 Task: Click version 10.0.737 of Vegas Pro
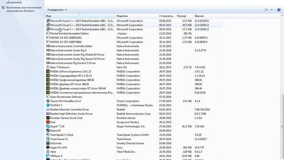(200, 148)
